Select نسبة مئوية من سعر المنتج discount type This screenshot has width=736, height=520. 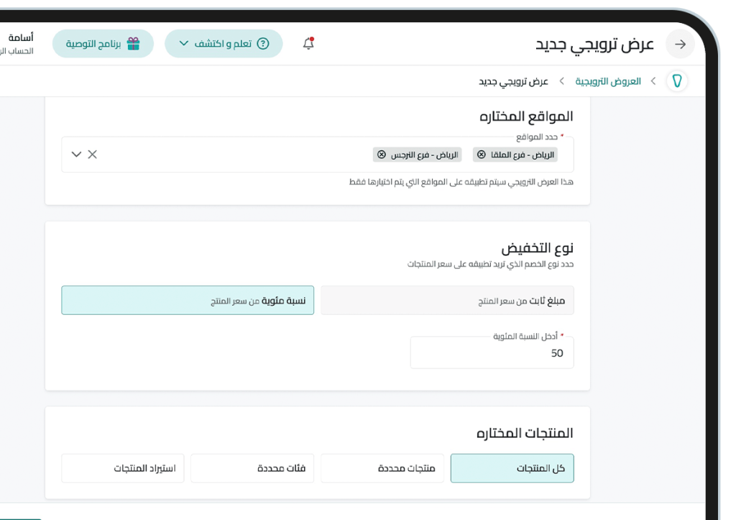click(188, 300)
